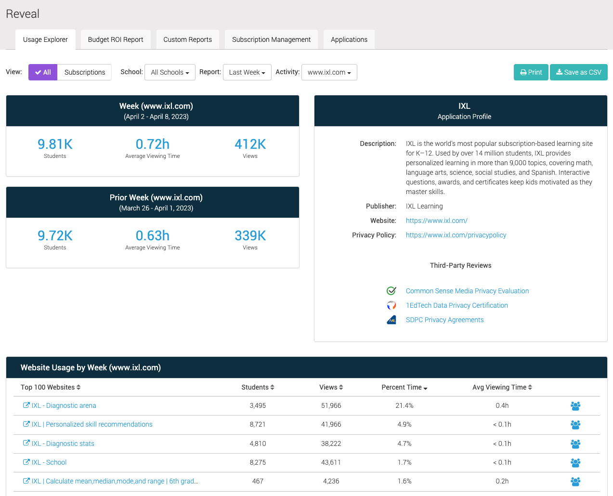
Task: Click the 9.81K Students value
Action: pos(55,144)
